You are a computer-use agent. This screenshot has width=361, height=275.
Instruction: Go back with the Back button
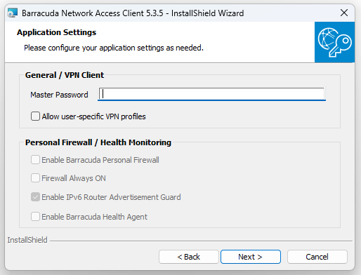pyautogui.click(x=189, y=257)
